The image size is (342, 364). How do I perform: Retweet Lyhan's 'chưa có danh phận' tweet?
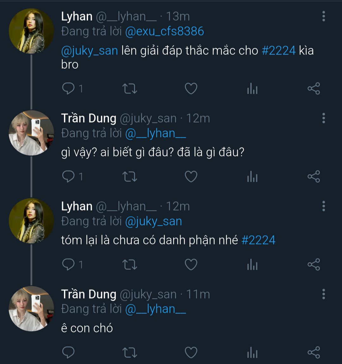pyautogui.click(x=130, y=265)
